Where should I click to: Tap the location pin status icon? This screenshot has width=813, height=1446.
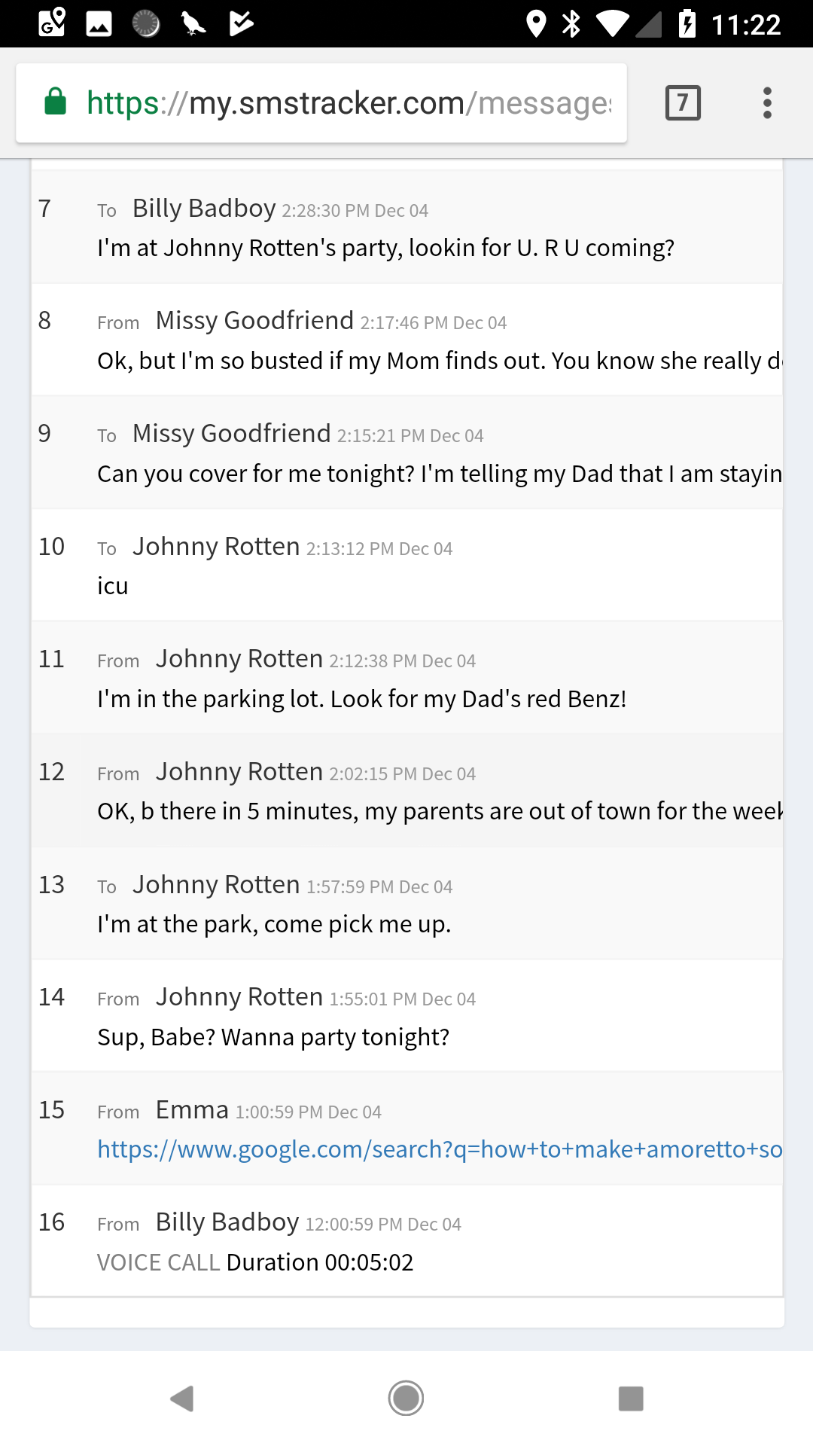(535, 23)
